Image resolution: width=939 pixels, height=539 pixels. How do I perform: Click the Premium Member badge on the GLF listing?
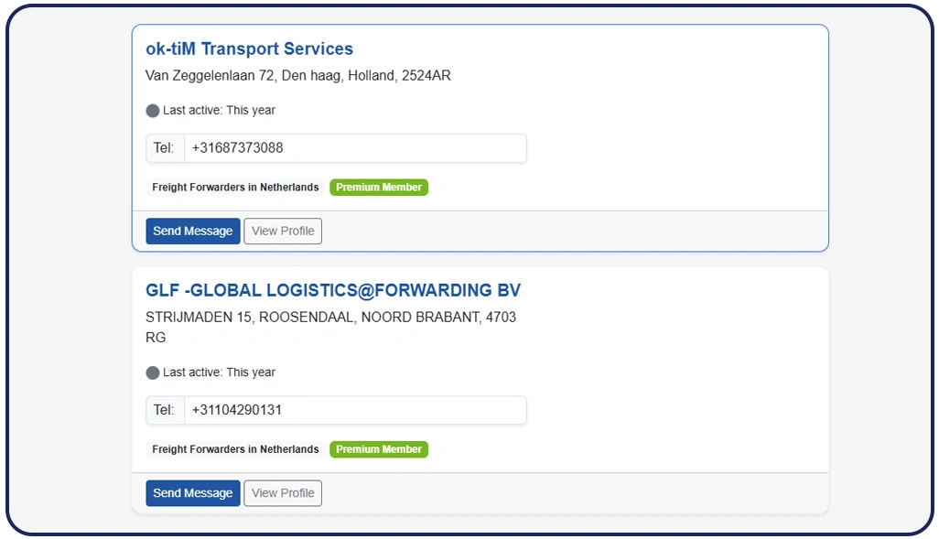(x=378, y=449)
